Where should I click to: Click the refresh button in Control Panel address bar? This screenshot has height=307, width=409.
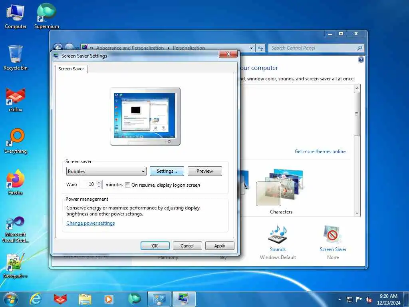tap(260, 48)
